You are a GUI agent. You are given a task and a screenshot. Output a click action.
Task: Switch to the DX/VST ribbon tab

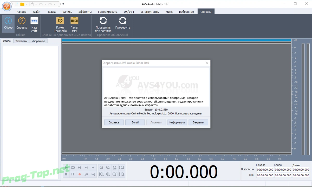click(129, 12)
